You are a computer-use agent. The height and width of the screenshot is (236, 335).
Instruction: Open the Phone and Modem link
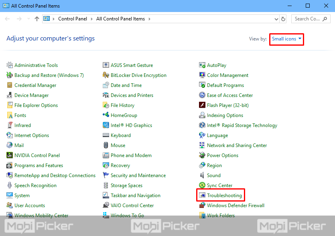(x=131, y=155)
